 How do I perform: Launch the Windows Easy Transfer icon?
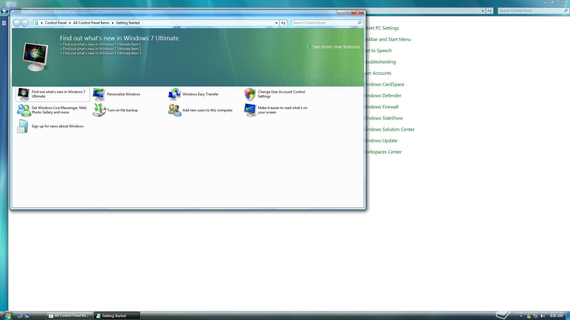(x=175, y=94)
